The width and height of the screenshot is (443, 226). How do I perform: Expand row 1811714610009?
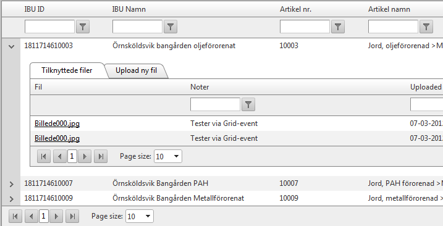(11, 199)
